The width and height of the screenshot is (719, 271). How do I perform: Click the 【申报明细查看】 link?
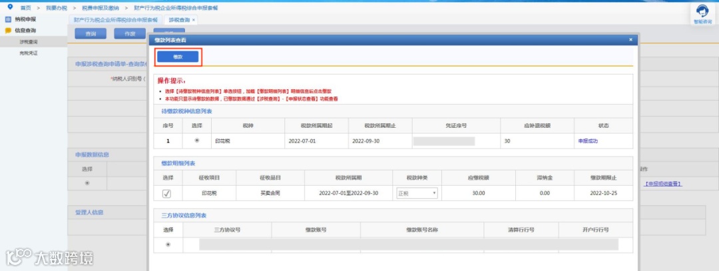point(662,183)
